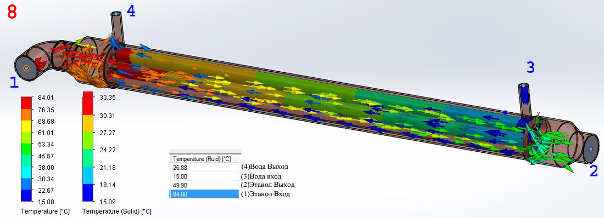
Task: Click the red 84.01 fluid legend swatch
Action: pos(26,103)
